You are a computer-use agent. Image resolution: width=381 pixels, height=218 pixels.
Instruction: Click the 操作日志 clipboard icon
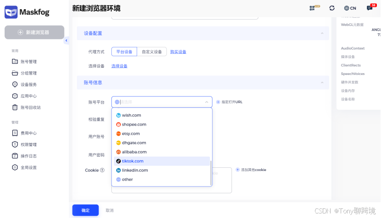click(15, 156)
